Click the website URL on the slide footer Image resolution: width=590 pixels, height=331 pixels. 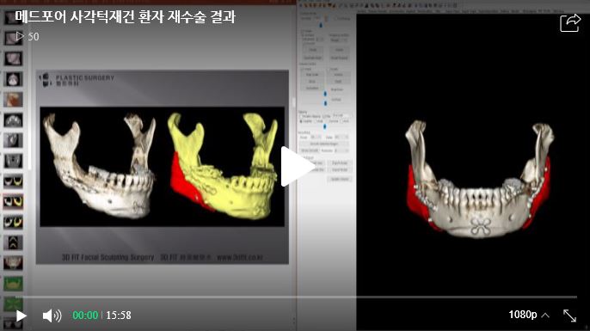pyautogui.click(x=240, y=258)
